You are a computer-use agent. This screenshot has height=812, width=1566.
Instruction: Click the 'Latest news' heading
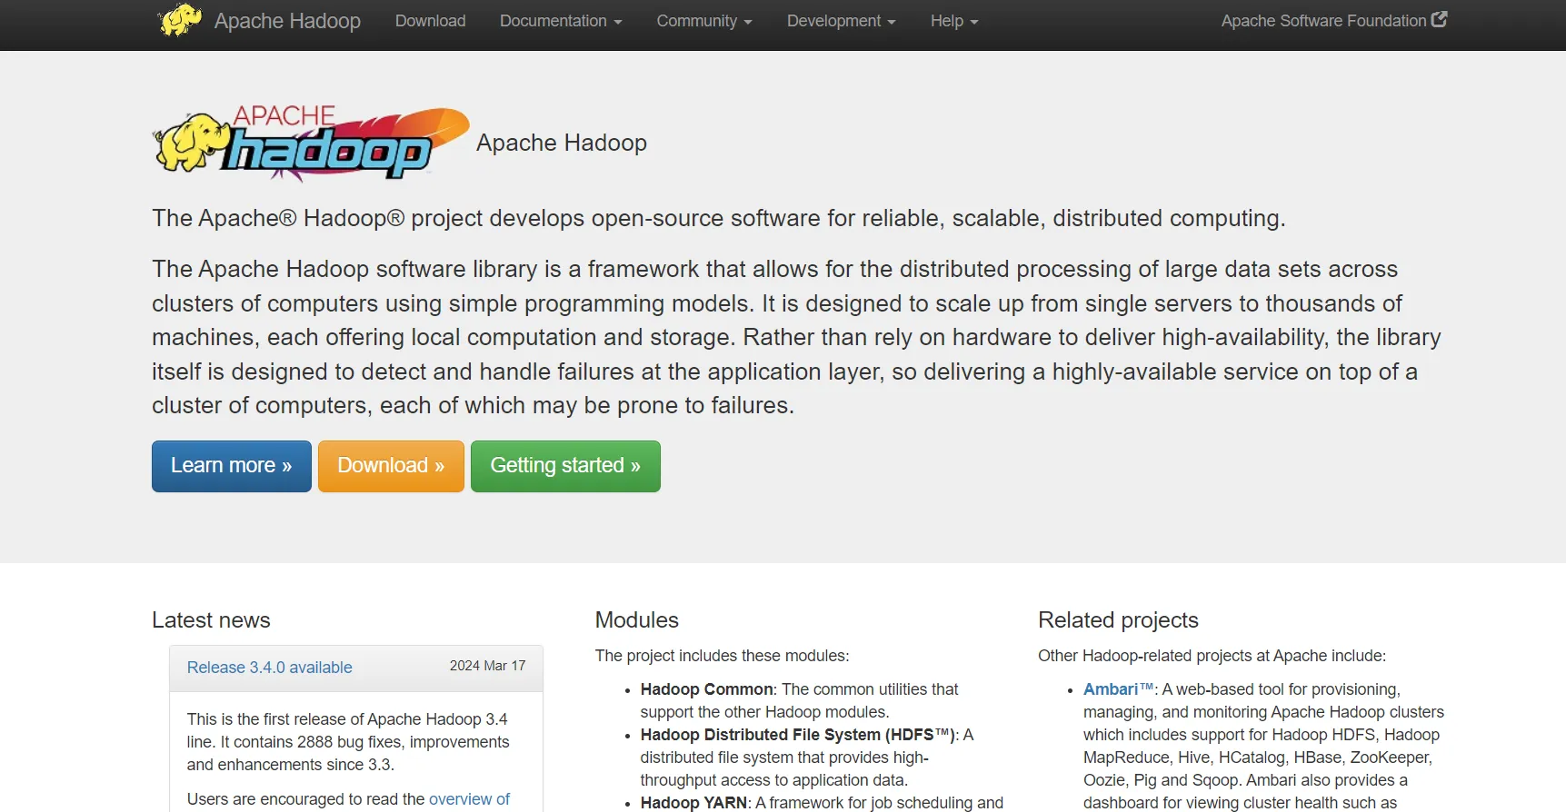click(211, 620)
